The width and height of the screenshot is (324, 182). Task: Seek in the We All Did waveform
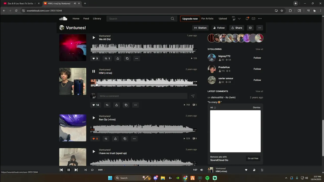[144, 49]
